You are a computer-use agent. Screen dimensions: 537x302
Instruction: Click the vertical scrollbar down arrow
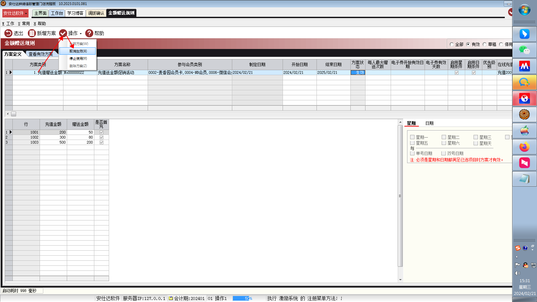400,280
